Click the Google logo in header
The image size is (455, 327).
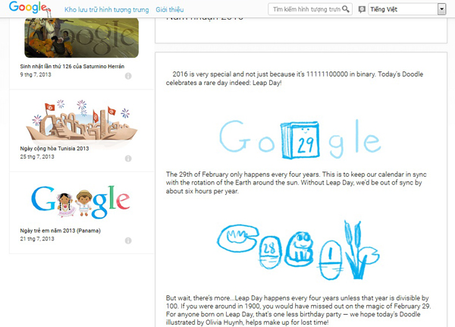[30, 8]
